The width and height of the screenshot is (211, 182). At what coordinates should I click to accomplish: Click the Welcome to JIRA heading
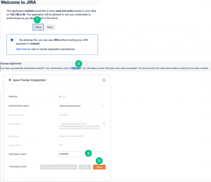click(18, 2)
